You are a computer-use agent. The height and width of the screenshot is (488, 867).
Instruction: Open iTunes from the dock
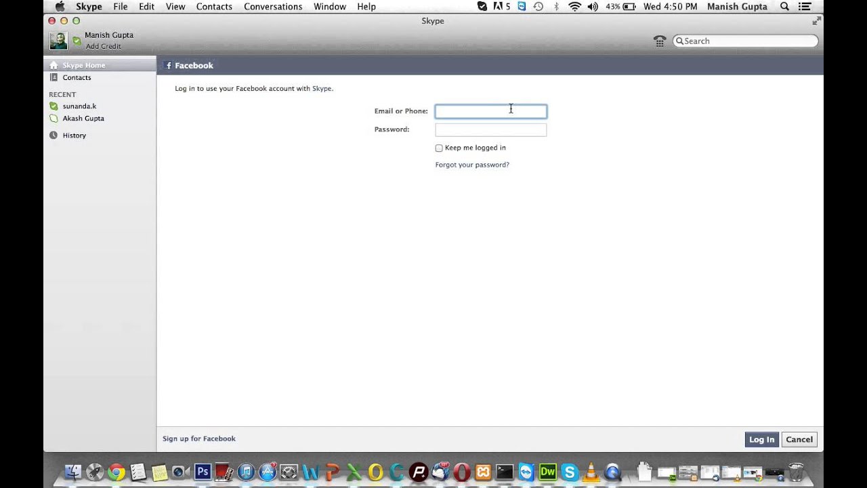point(246,472)
